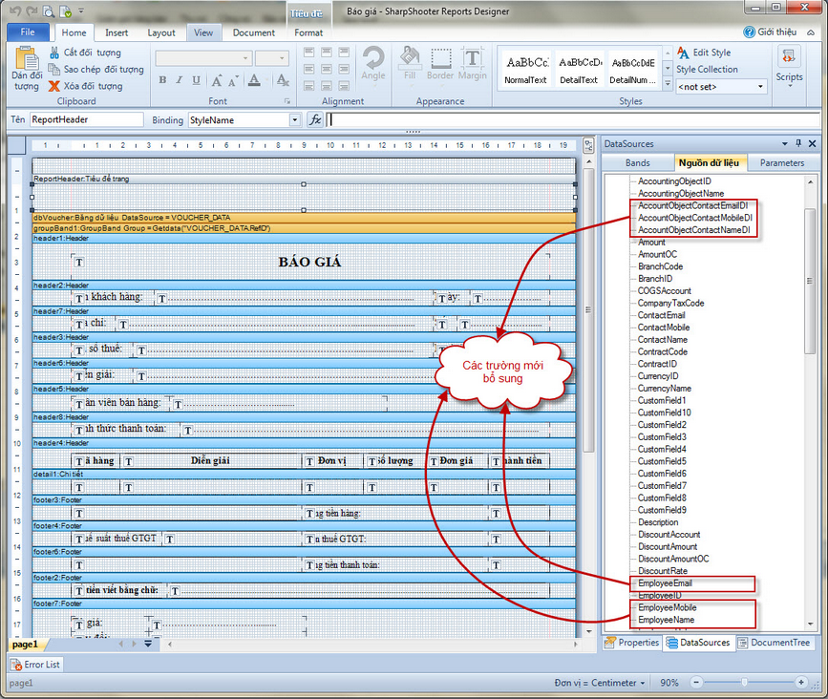Click the zoom out minus button
The image size is (828, 699).
696,683
